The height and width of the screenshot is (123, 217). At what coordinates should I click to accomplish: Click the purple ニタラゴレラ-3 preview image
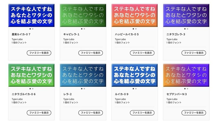[x=186, y=15]
